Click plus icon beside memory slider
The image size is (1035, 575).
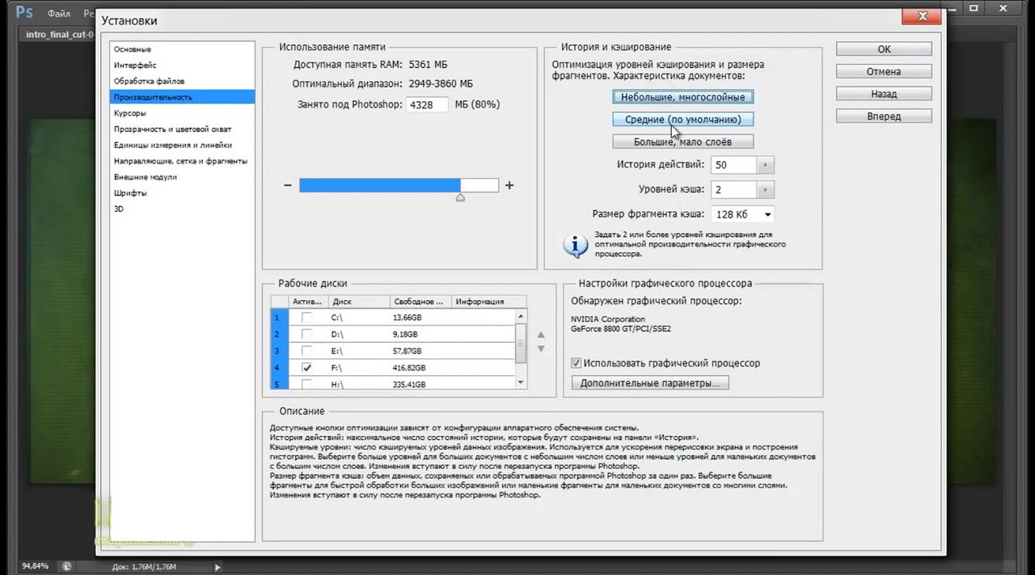[509, 185]
